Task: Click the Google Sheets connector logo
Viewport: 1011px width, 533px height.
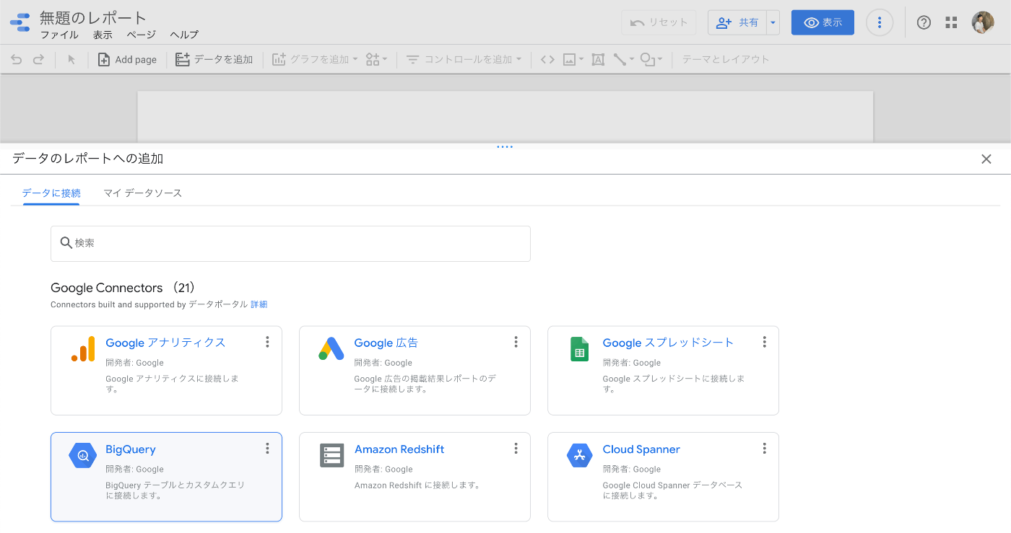Action: coord(579,349)
